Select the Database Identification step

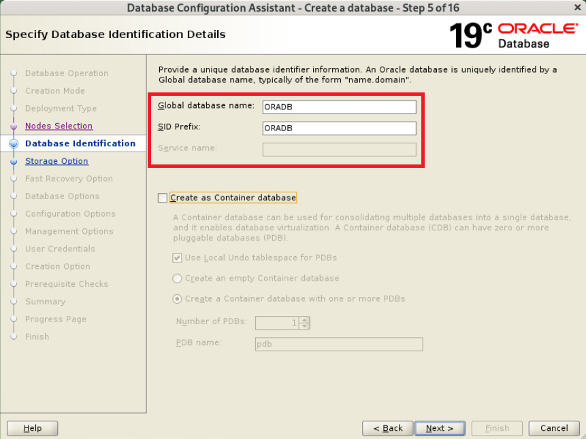(80, 143)
